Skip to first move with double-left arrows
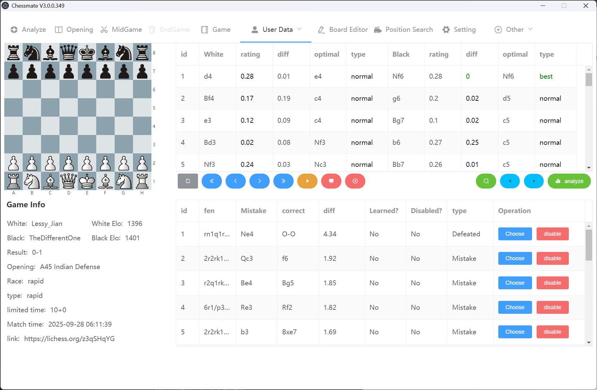 pyautogui.click(x=212, y=181)
